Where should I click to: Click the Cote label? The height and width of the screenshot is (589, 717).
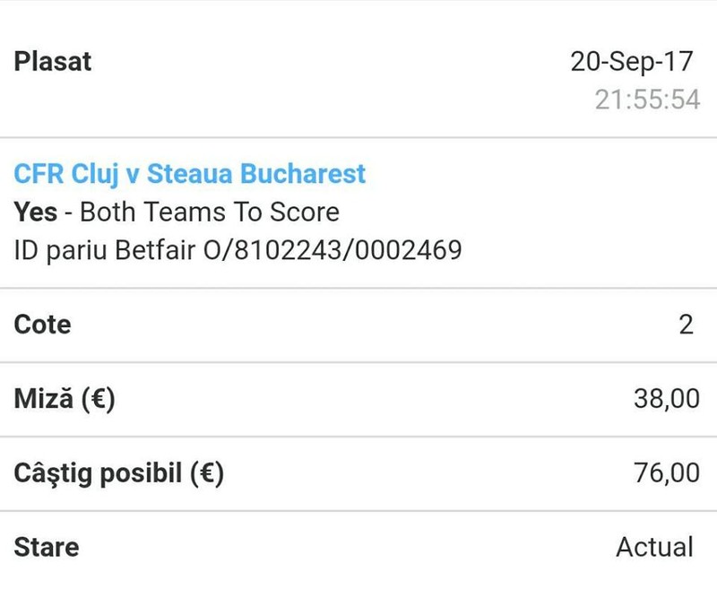pos(42,325)
